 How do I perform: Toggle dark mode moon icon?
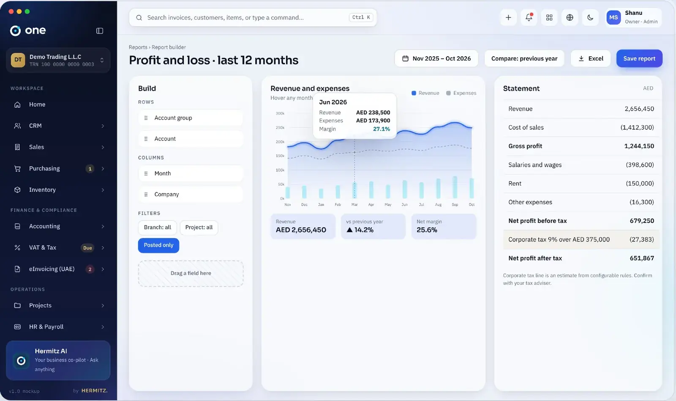590,17
